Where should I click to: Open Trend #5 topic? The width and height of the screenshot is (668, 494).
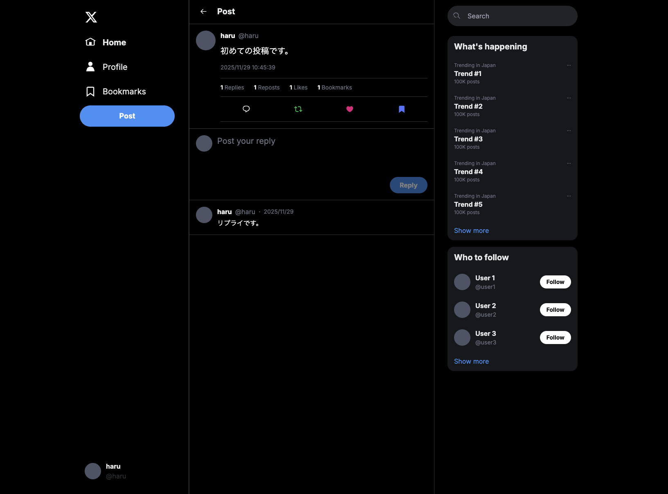coord(468,204)
